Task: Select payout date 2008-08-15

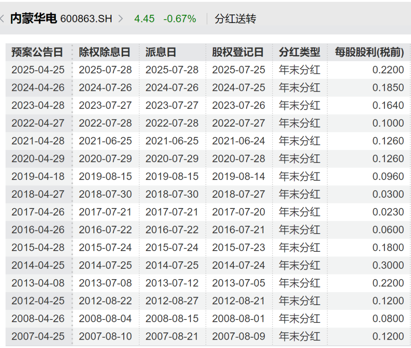Action: point(172,319)
